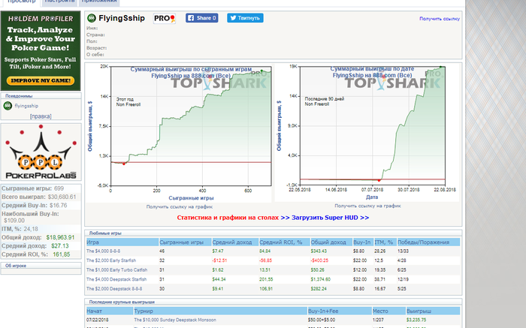Open the winnings-by-date chart
Viewport: 526px width, 328px height.
[367, 132]
